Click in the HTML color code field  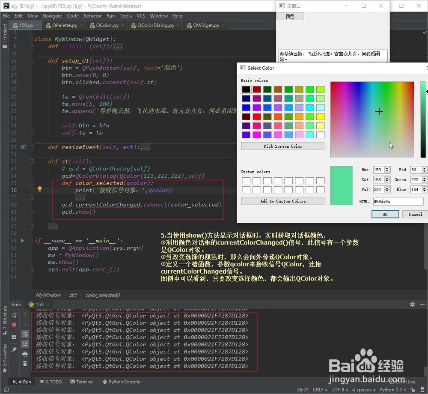pos(398,202)
